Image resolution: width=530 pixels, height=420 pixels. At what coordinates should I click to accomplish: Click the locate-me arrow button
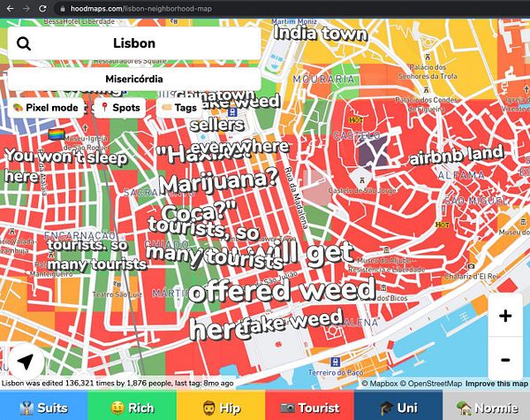tap(26, 362)
